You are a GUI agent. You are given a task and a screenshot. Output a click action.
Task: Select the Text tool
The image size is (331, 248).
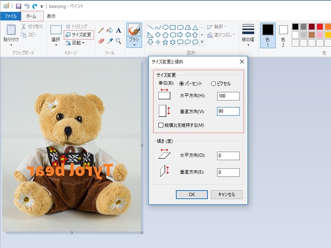[118, 31]
